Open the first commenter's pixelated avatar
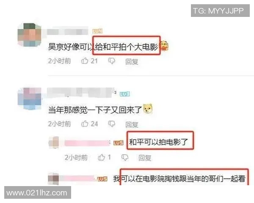The height and width of the screenshot is (203, 254). (x=29, y=35)
